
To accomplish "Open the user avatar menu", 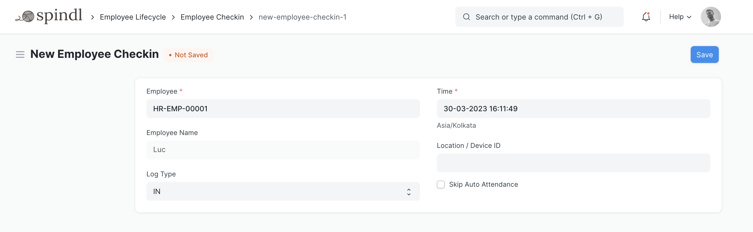I will 710,17.
